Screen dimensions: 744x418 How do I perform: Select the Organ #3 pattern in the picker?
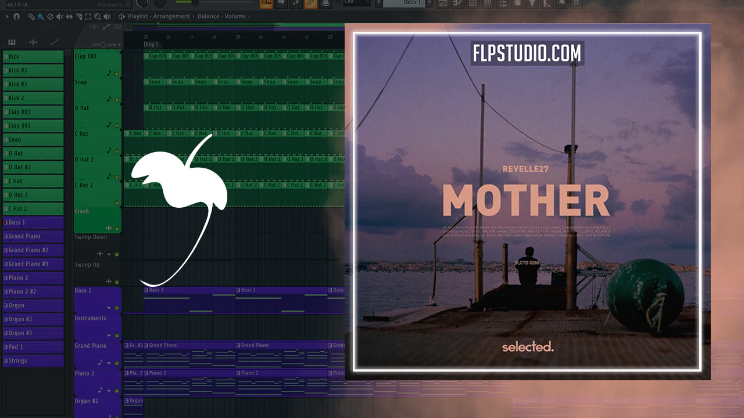point(33,333)
